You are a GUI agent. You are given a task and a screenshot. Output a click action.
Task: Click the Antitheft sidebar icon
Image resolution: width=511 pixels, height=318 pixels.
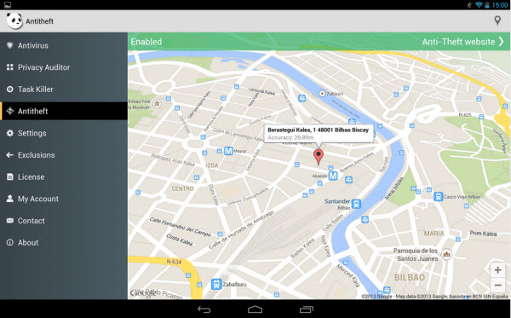click(10, 111)
